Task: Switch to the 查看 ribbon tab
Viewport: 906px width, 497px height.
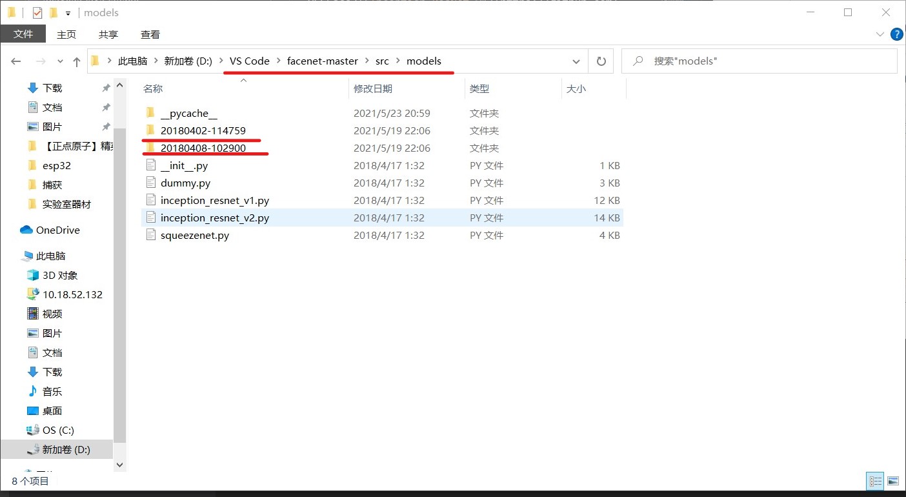Action: click(150, 34)
